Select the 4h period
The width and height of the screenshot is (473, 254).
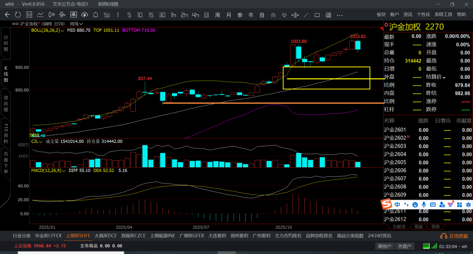(195, 15)
